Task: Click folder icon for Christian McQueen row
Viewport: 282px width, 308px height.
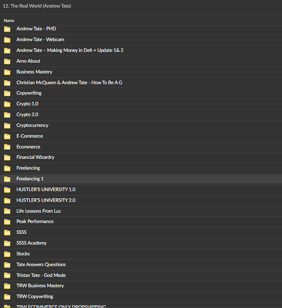Action: (7, 83)
